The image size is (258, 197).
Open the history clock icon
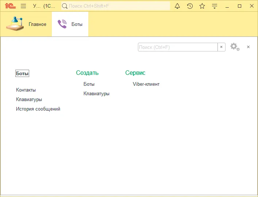(x=190, y=6)
